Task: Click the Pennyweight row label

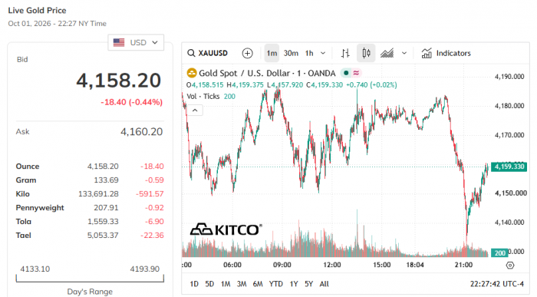Action: click(40, 208)
